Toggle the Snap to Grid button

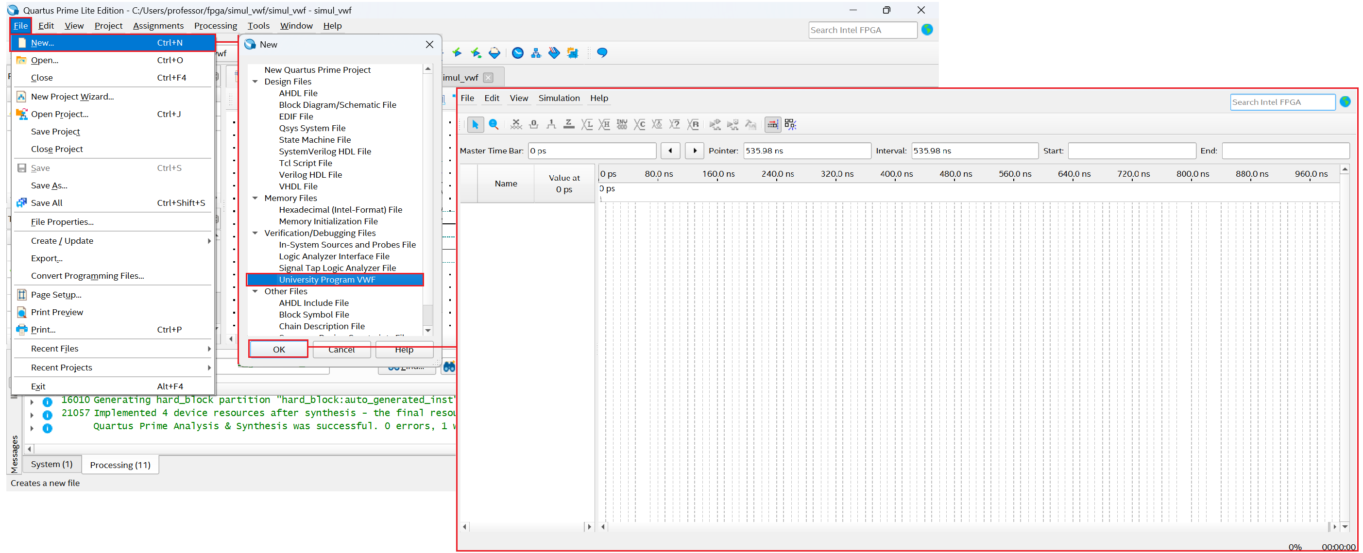click(772, 124)
